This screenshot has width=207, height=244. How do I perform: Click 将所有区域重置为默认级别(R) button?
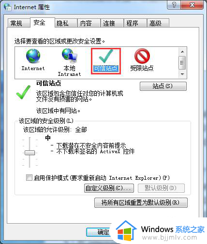(x=141, y=202)
